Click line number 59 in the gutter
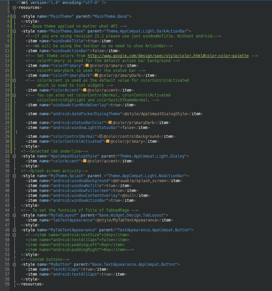This screenshot has height=291, width=272. 7,284
